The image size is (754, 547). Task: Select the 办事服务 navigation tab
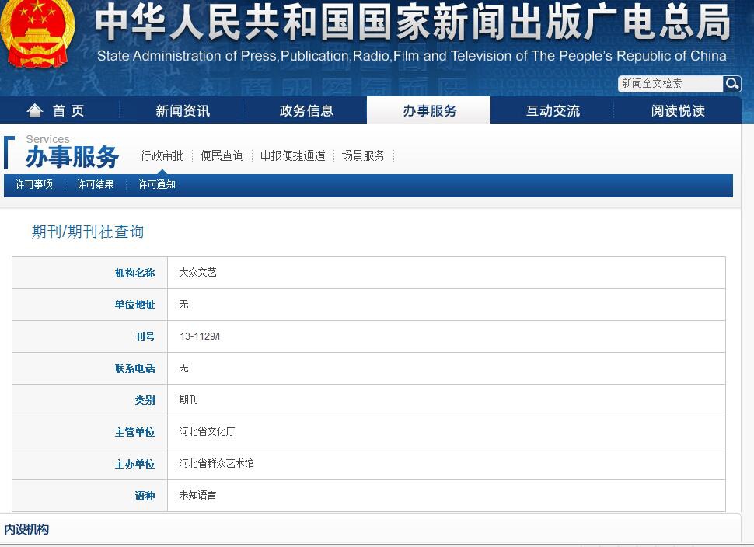click(x=429, y=110)
